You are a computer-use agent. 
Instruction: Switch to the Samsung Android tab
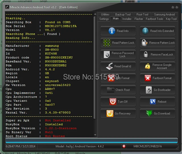164,14
